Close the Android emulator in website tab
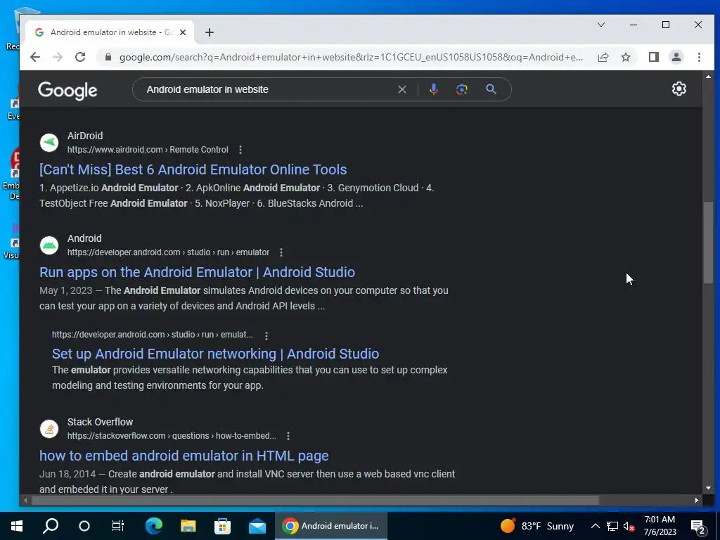 pyautogui.click(x=183, y=32)
